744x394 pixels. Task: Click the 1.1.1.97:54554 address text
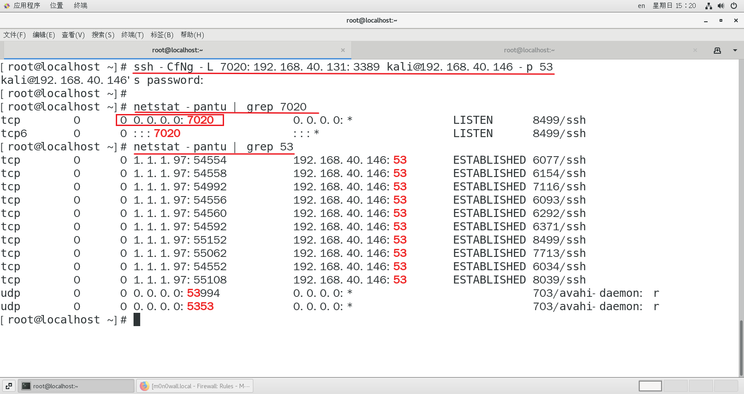coord(180,160)
